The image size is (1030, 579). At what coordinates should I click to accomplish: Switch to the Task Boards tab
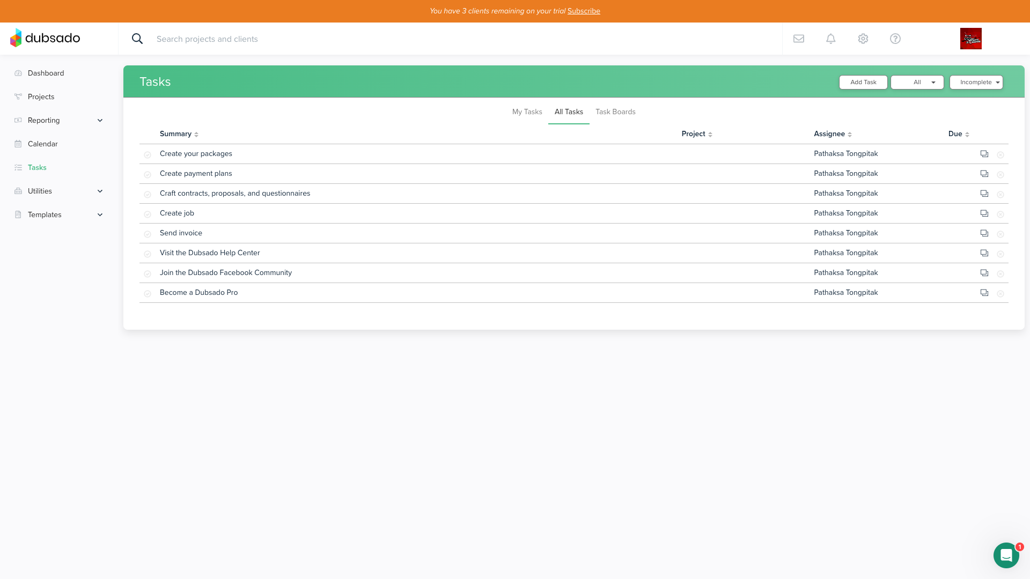[615, 112]
